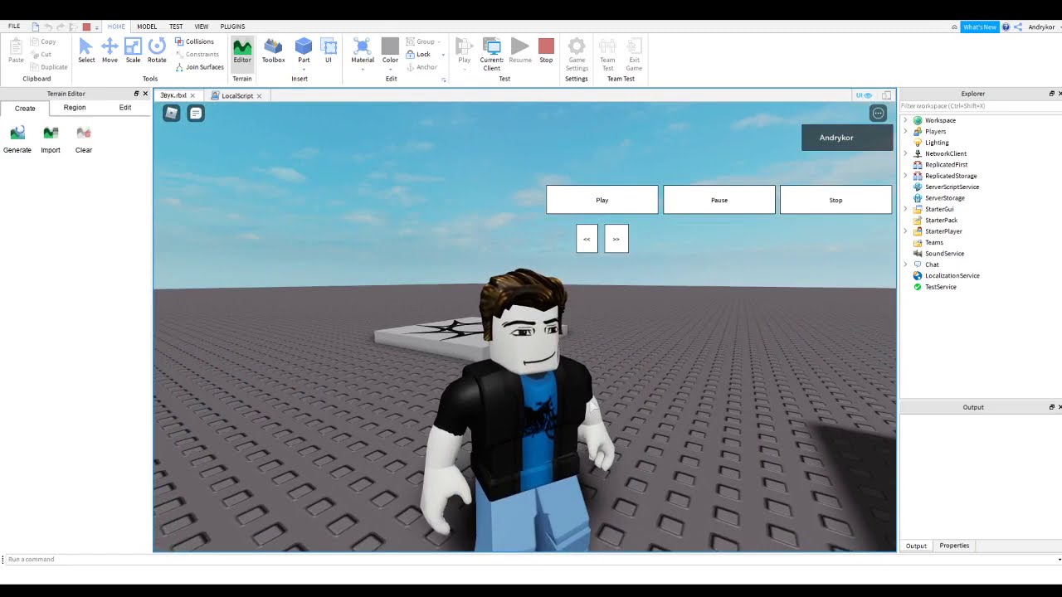
Task: Click the UI insert button
Action: [329, 51]
